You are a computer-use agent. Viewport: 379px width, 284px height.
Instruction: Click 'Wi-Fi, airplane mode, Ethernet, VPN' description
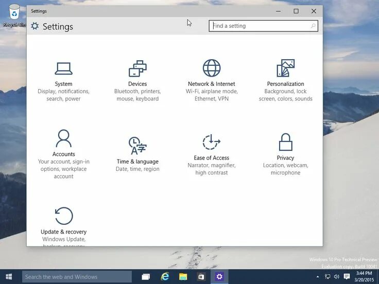point(212,95)
